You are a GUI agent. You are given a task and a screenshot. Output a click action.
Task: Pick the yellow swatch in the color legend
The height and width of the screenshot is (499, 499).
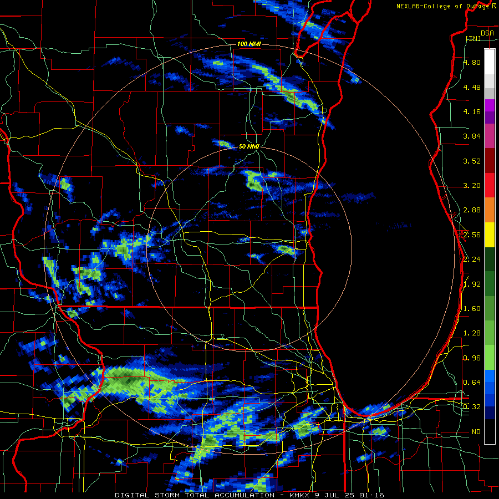tap(490, 235)
